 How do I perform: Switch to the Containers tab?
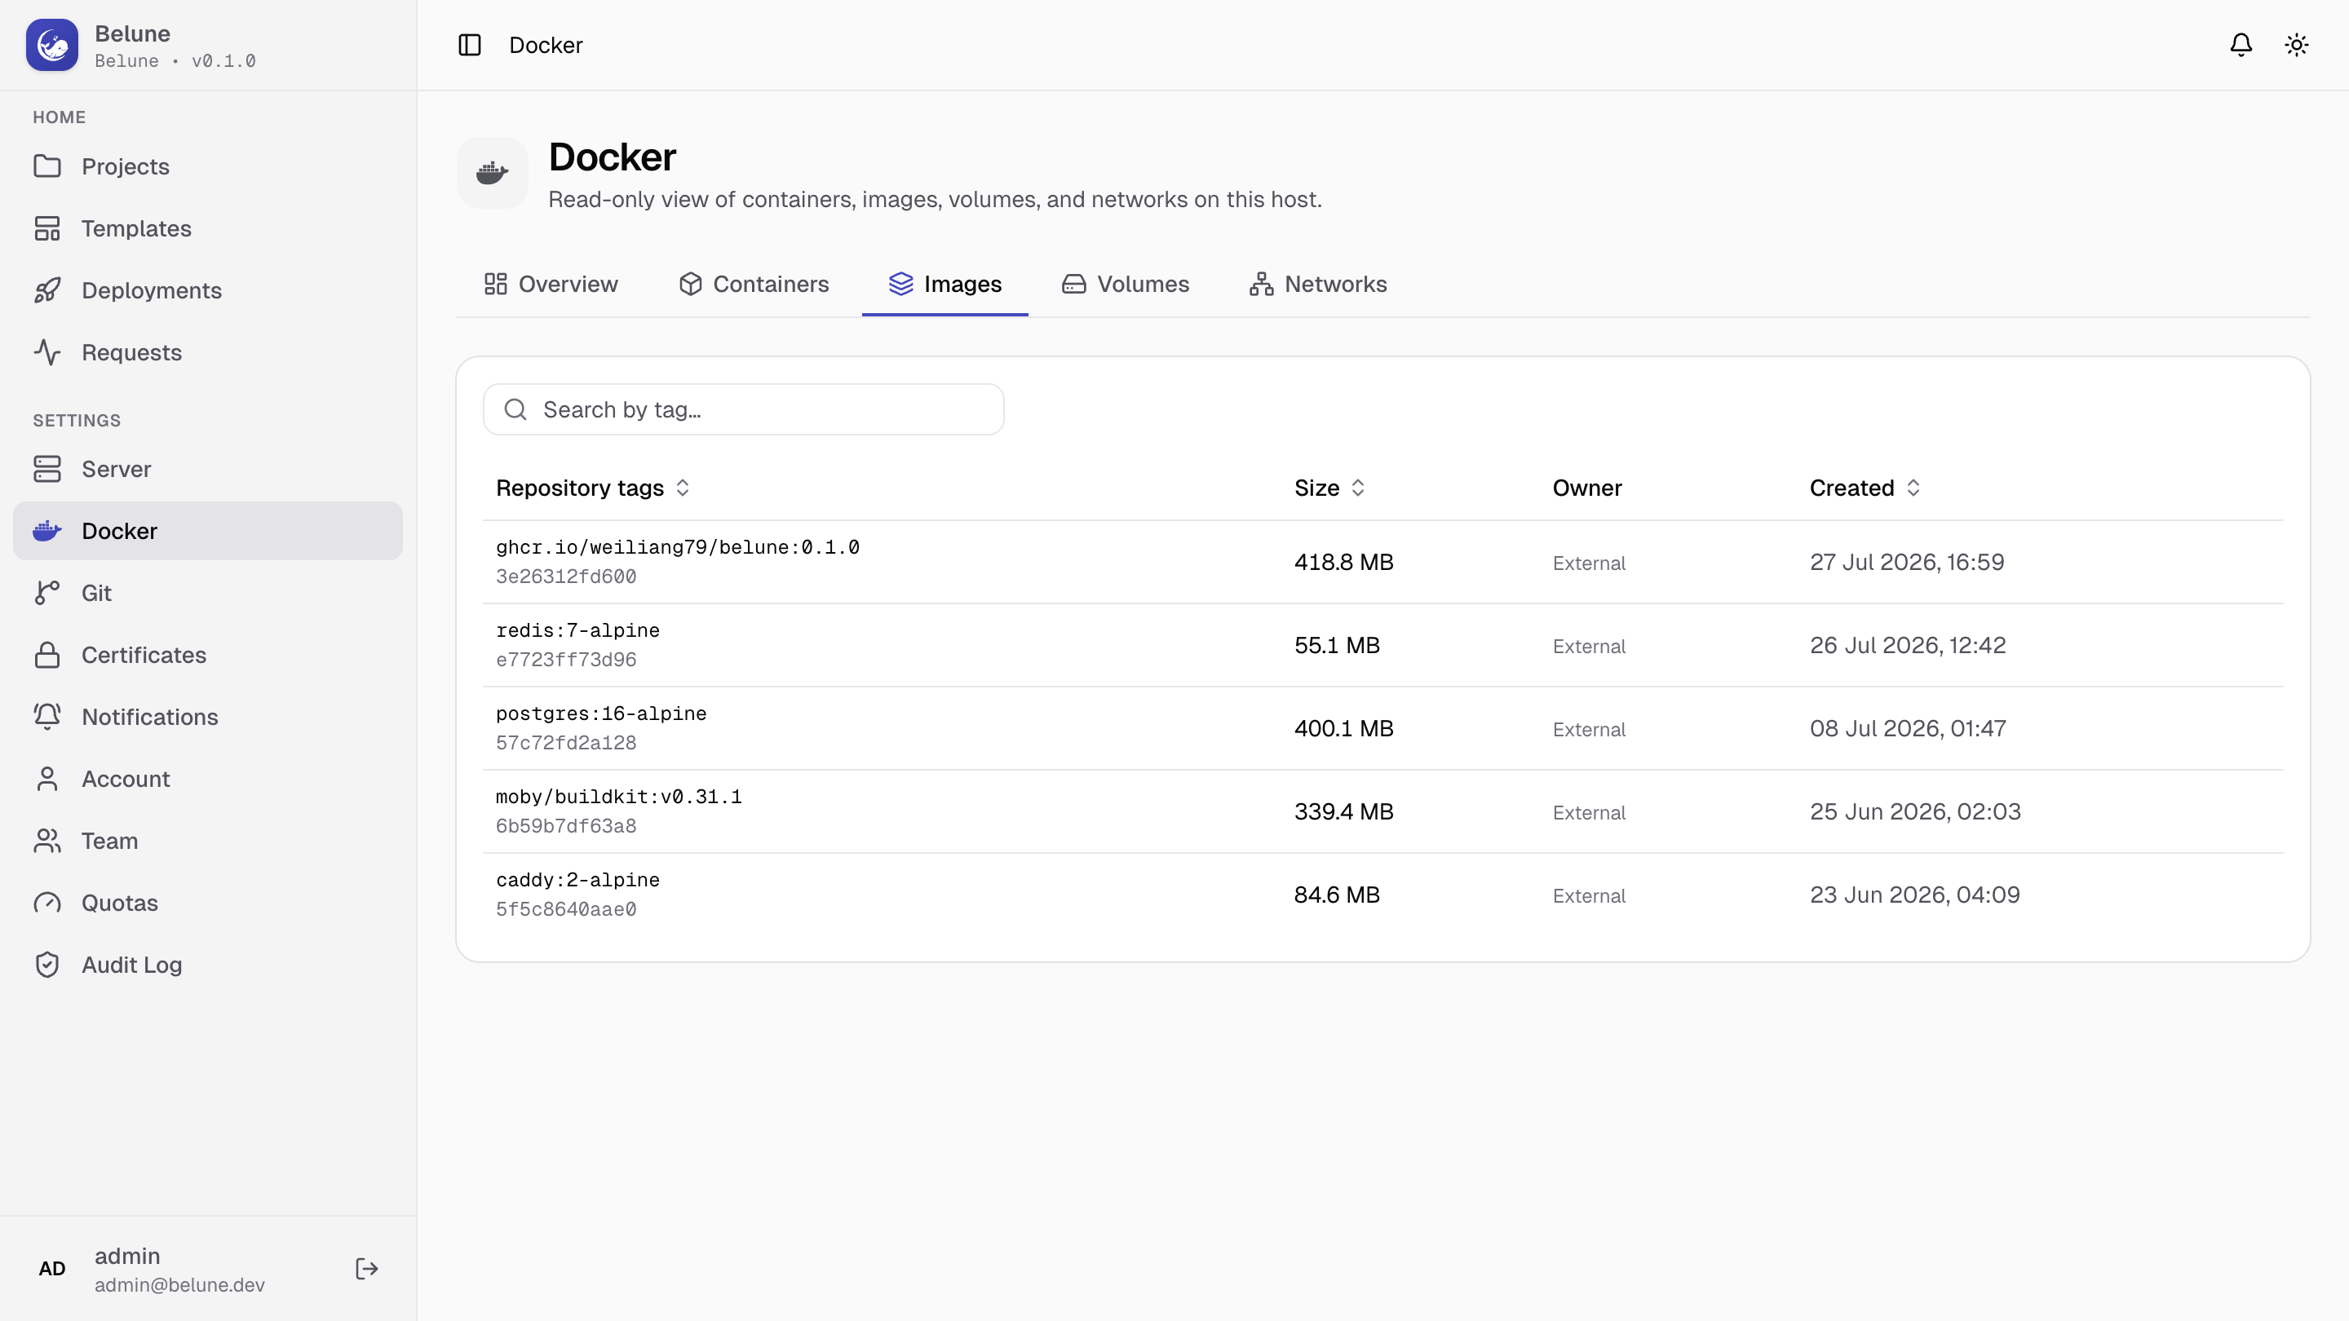tap(753, 284)
